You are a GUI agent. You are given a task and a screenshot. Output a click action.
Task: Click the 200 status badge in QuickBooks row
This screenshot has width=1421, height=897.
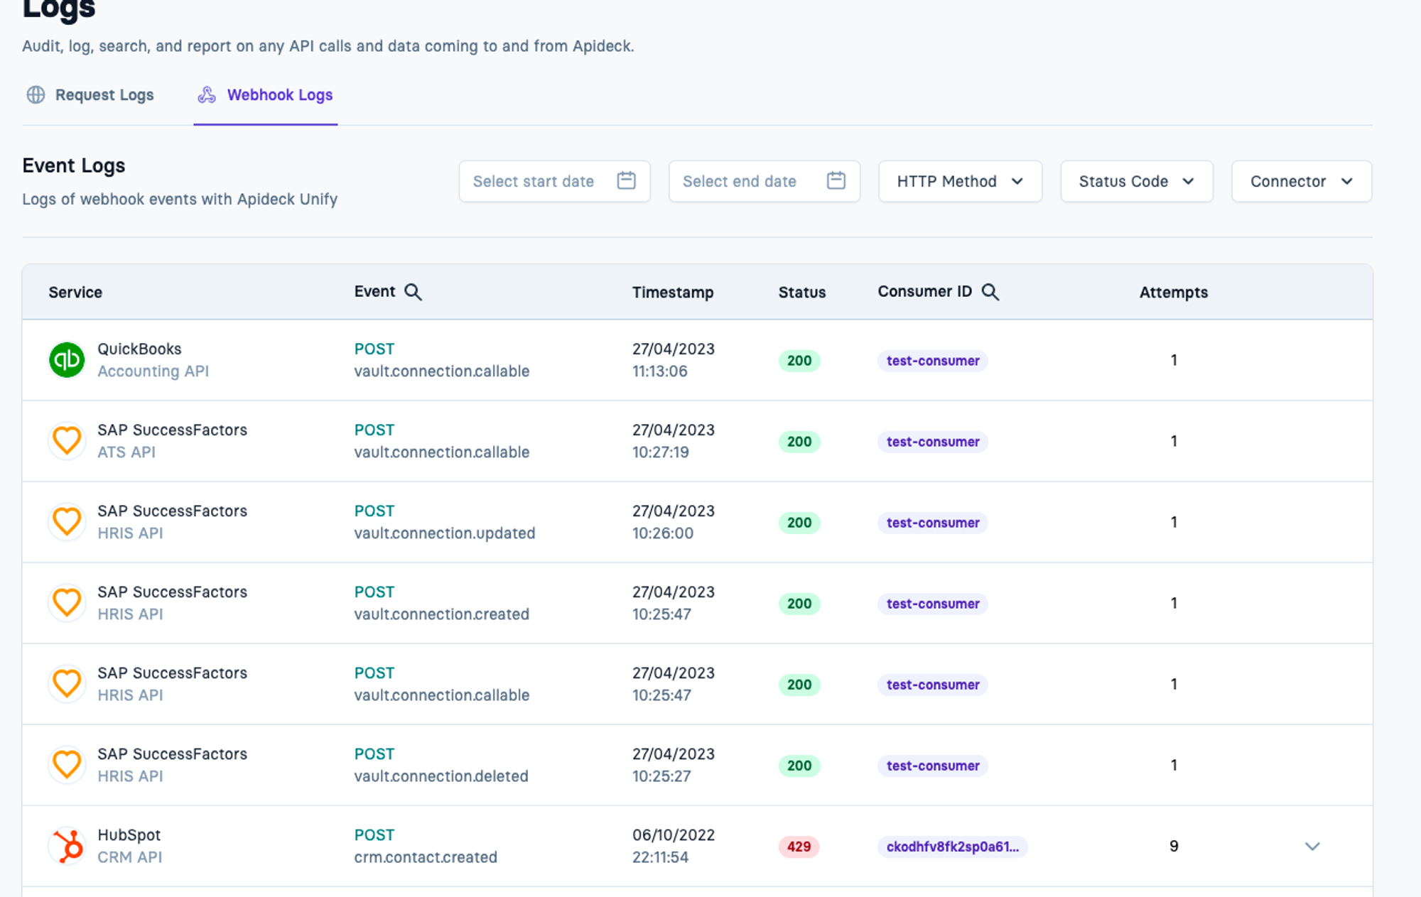point(799,361)
